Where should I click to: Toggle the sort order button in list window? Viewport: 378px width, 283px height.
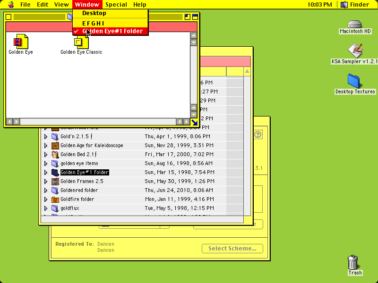[247, 71]
